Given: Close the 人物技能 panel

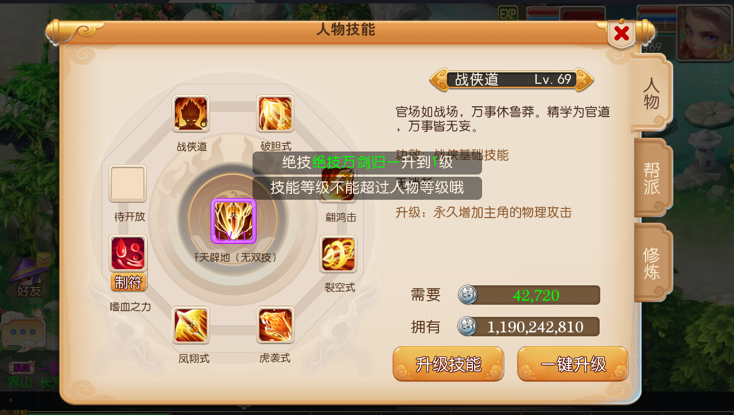Looking at the screenshot, I should tap(622, 34).
